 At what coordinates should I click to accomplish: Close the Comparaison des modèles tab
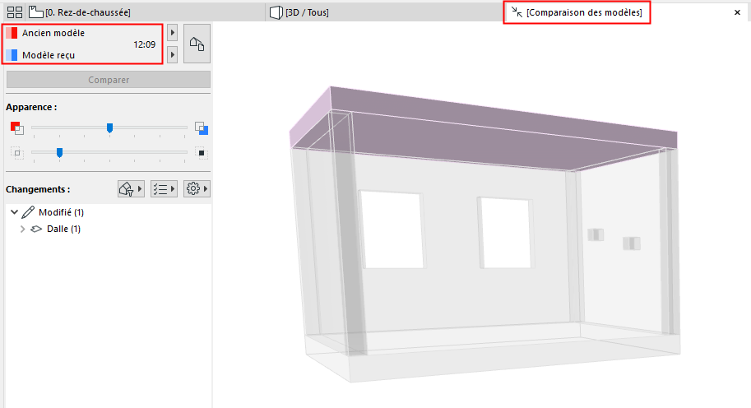[737, 12]
